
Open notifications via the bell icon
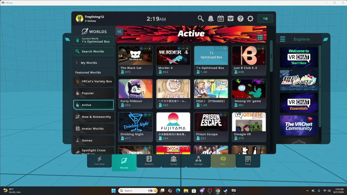211,18
